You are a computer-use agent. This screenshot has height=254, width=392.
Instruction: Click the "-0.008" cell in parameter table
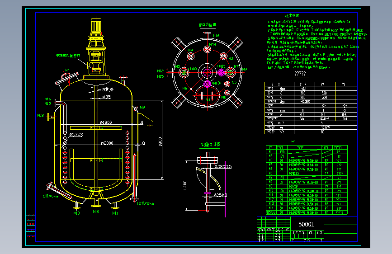point(305,102)
